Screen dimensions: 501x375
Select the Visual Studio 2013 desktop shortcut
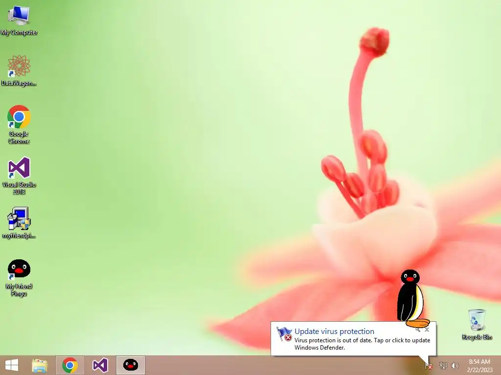(19, 176)
